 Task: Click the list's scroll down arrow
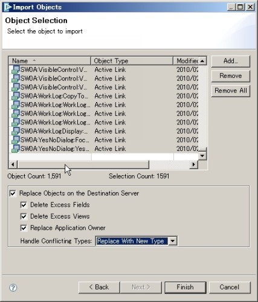click(x=202, y=156)
